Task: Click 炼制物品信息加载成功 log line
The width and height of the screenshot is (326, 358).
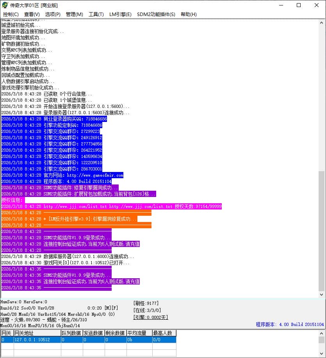Action: [x=28, y=69]
